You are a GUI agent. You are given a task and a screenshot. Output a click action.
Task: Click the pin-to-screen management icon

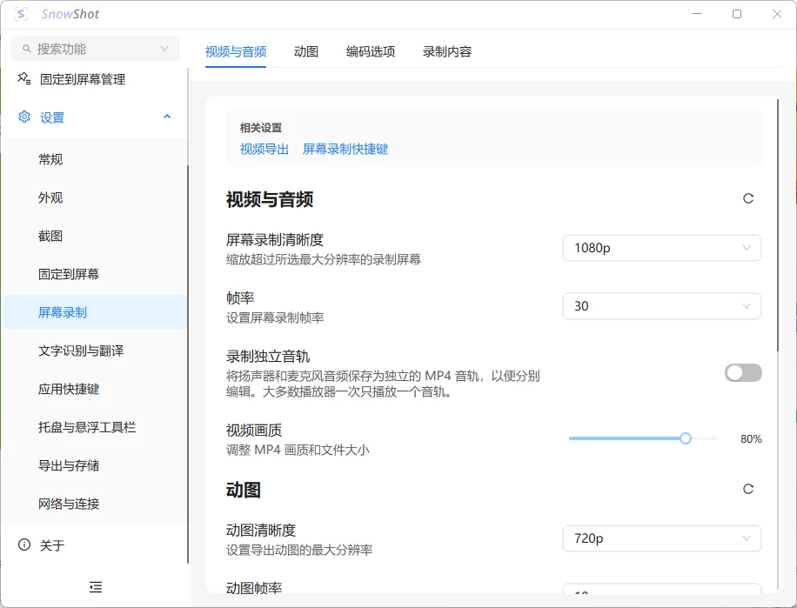23,79
